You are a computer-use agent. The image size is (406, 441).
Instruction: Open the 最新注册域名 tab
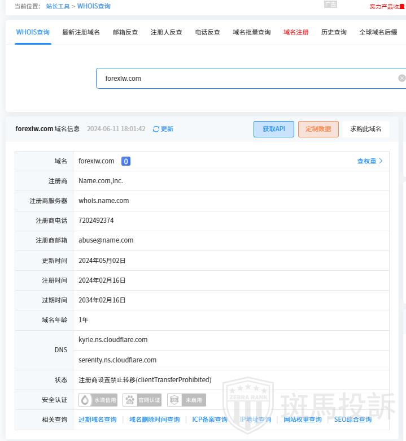[81, 32]
